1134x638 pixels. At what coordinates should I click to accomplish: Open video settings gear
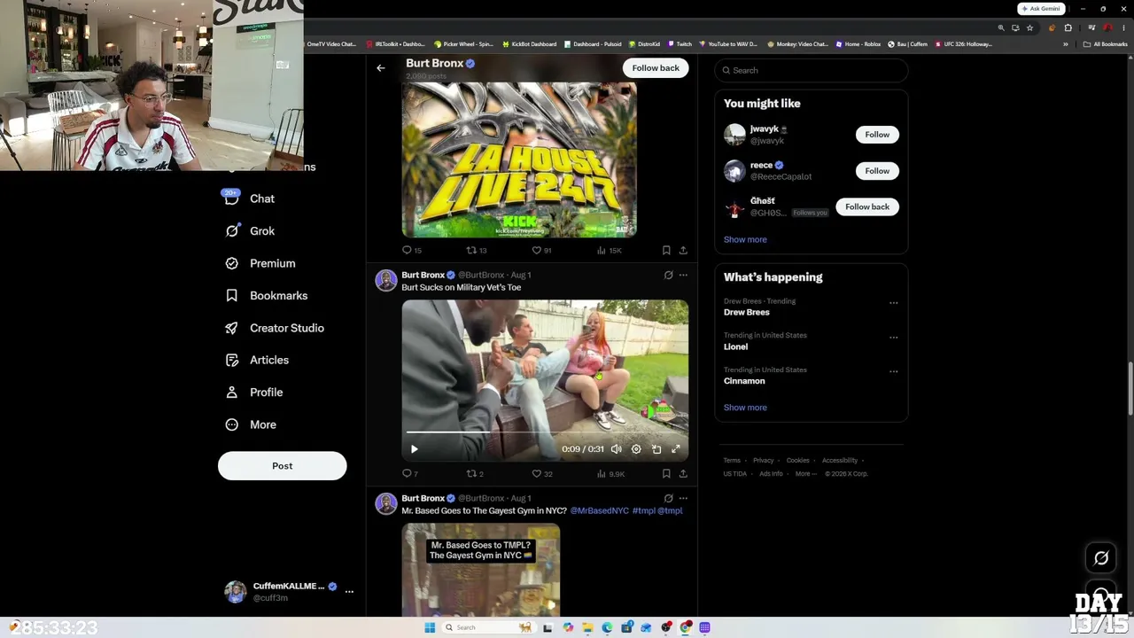[x=636, y=449]
